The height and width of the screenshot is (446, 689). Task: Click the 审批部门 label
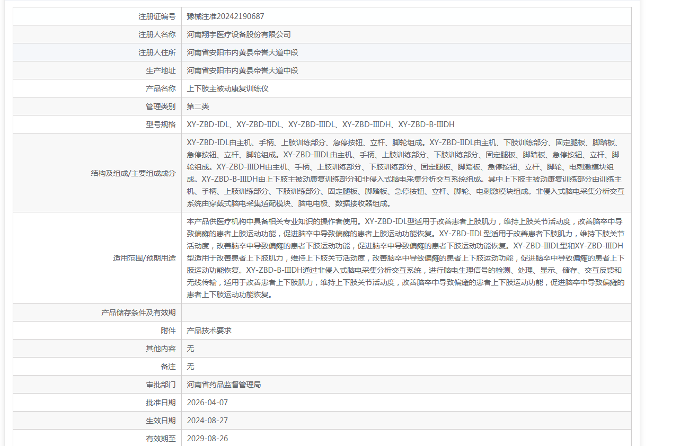click(x=161, y=385)
